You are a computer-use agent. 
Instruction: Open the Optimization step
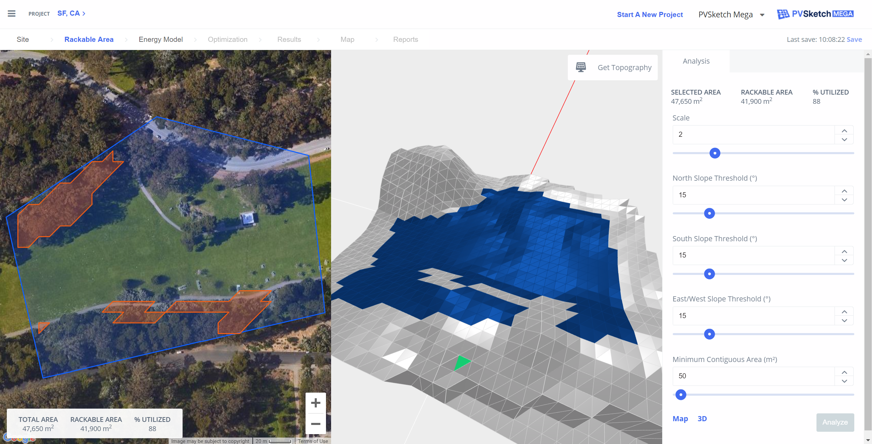pyautogui.click(x=228, y=39)
